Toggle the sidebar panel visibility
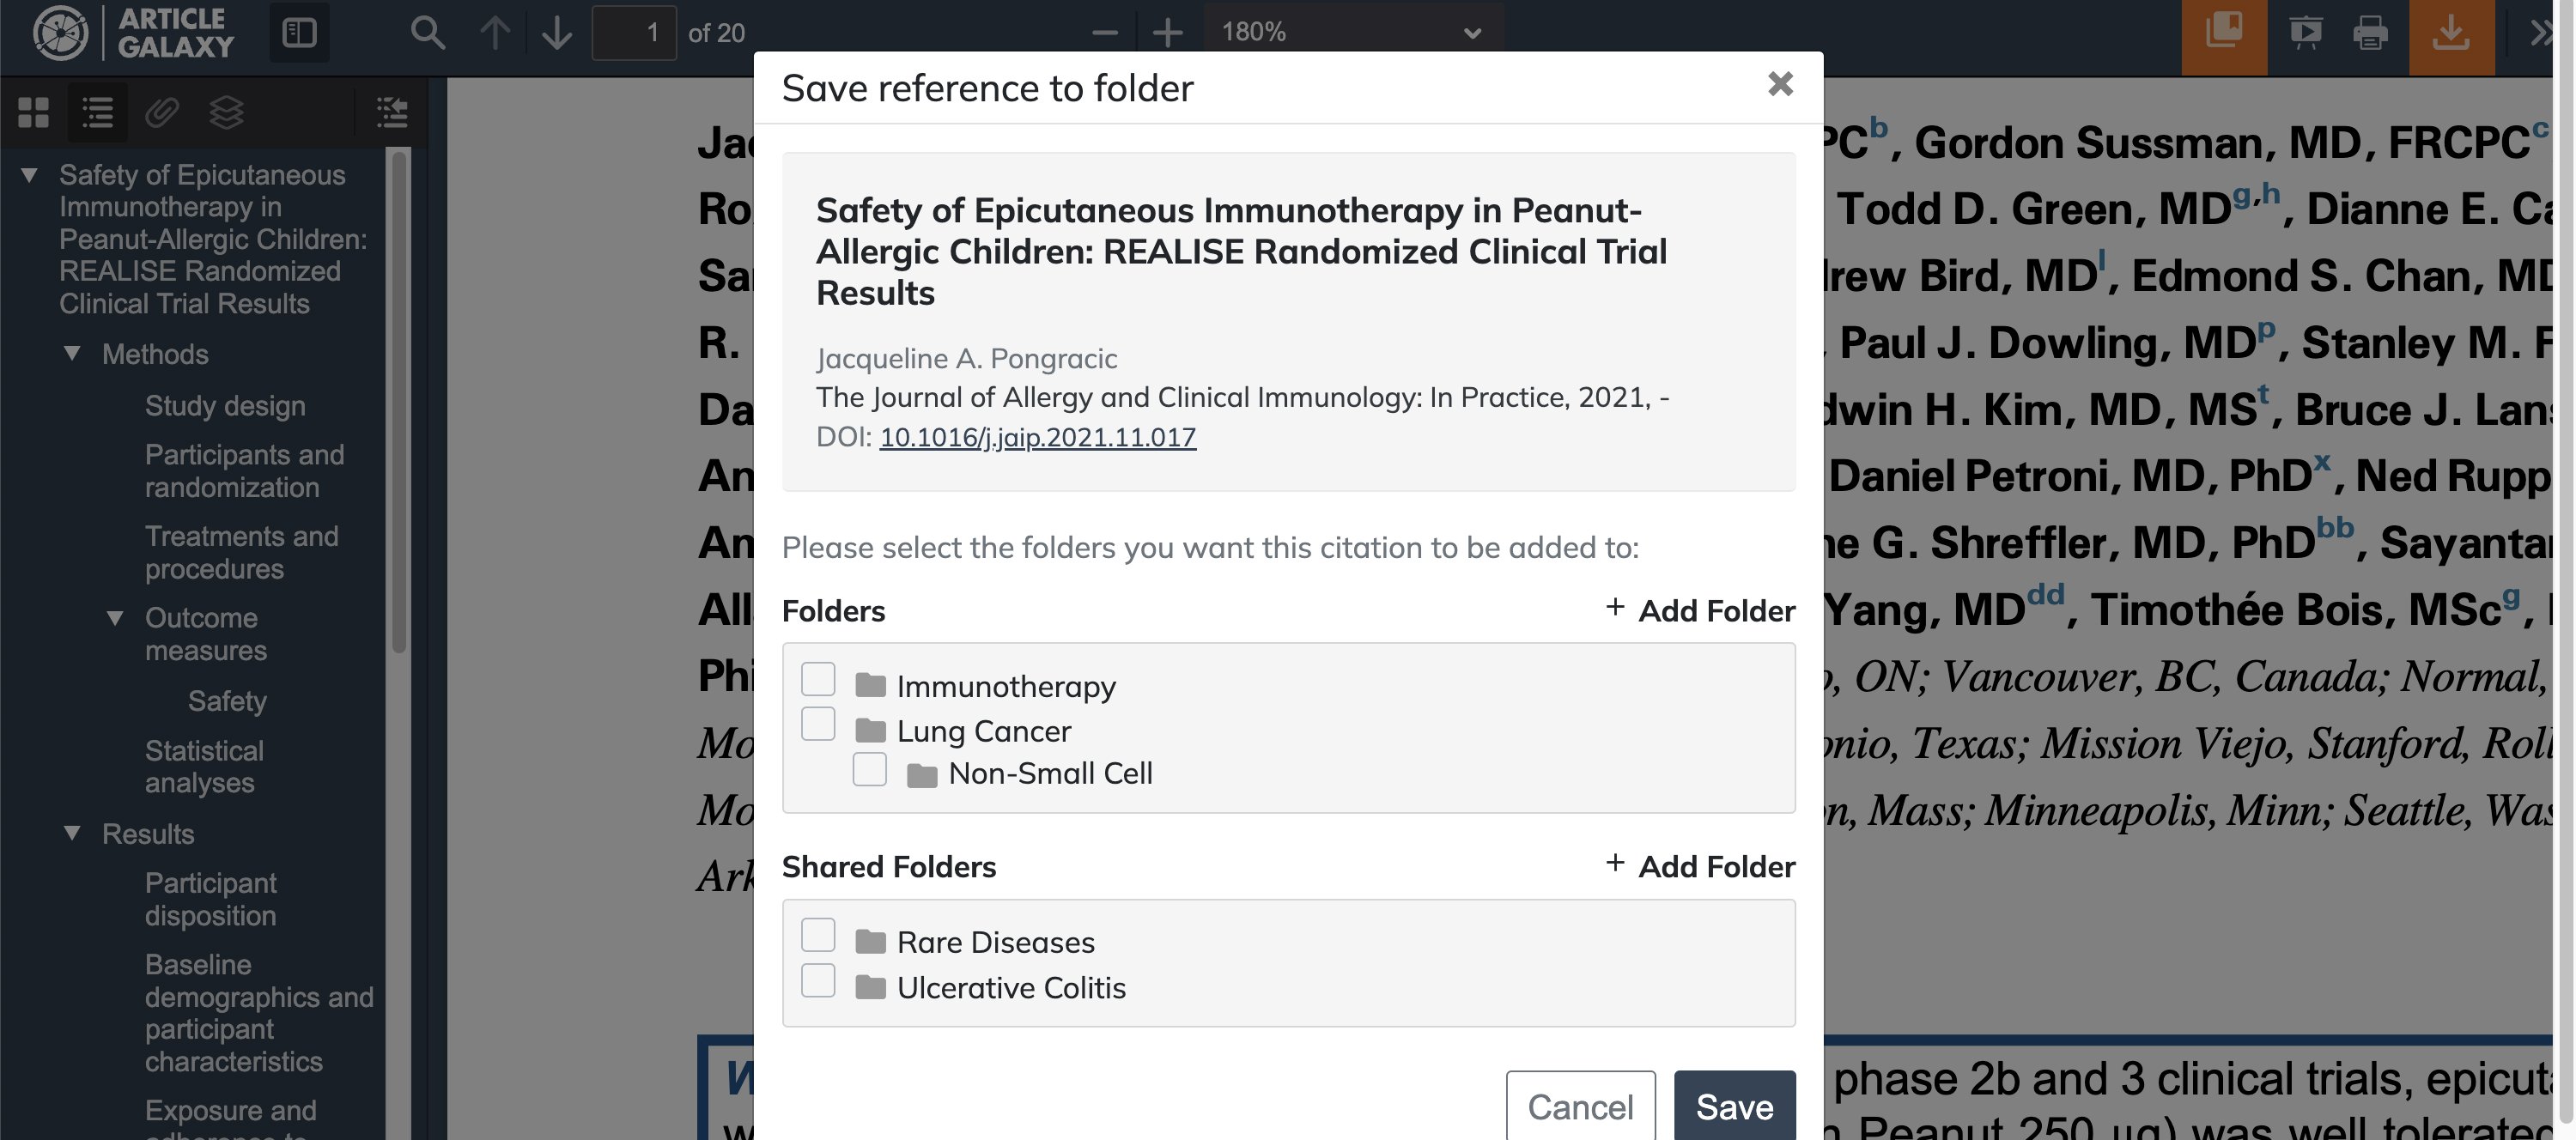The image size is (2576, 1140). [299, 32]
